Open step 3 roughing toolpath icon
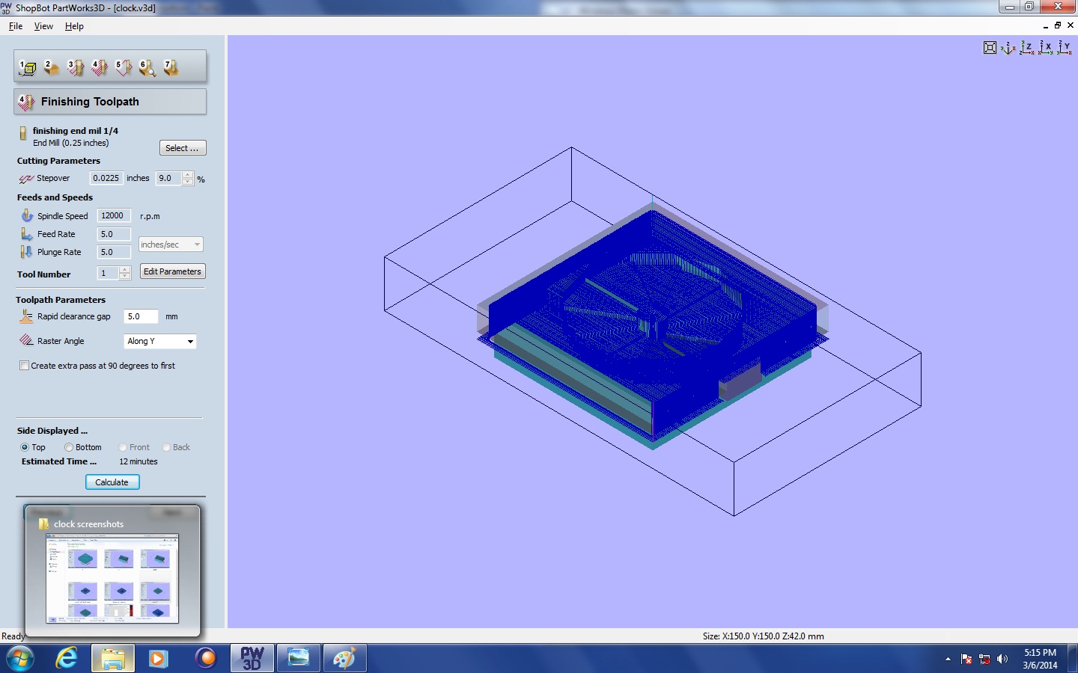Viewport: 1078px width, 673px height. pos(76,68)
